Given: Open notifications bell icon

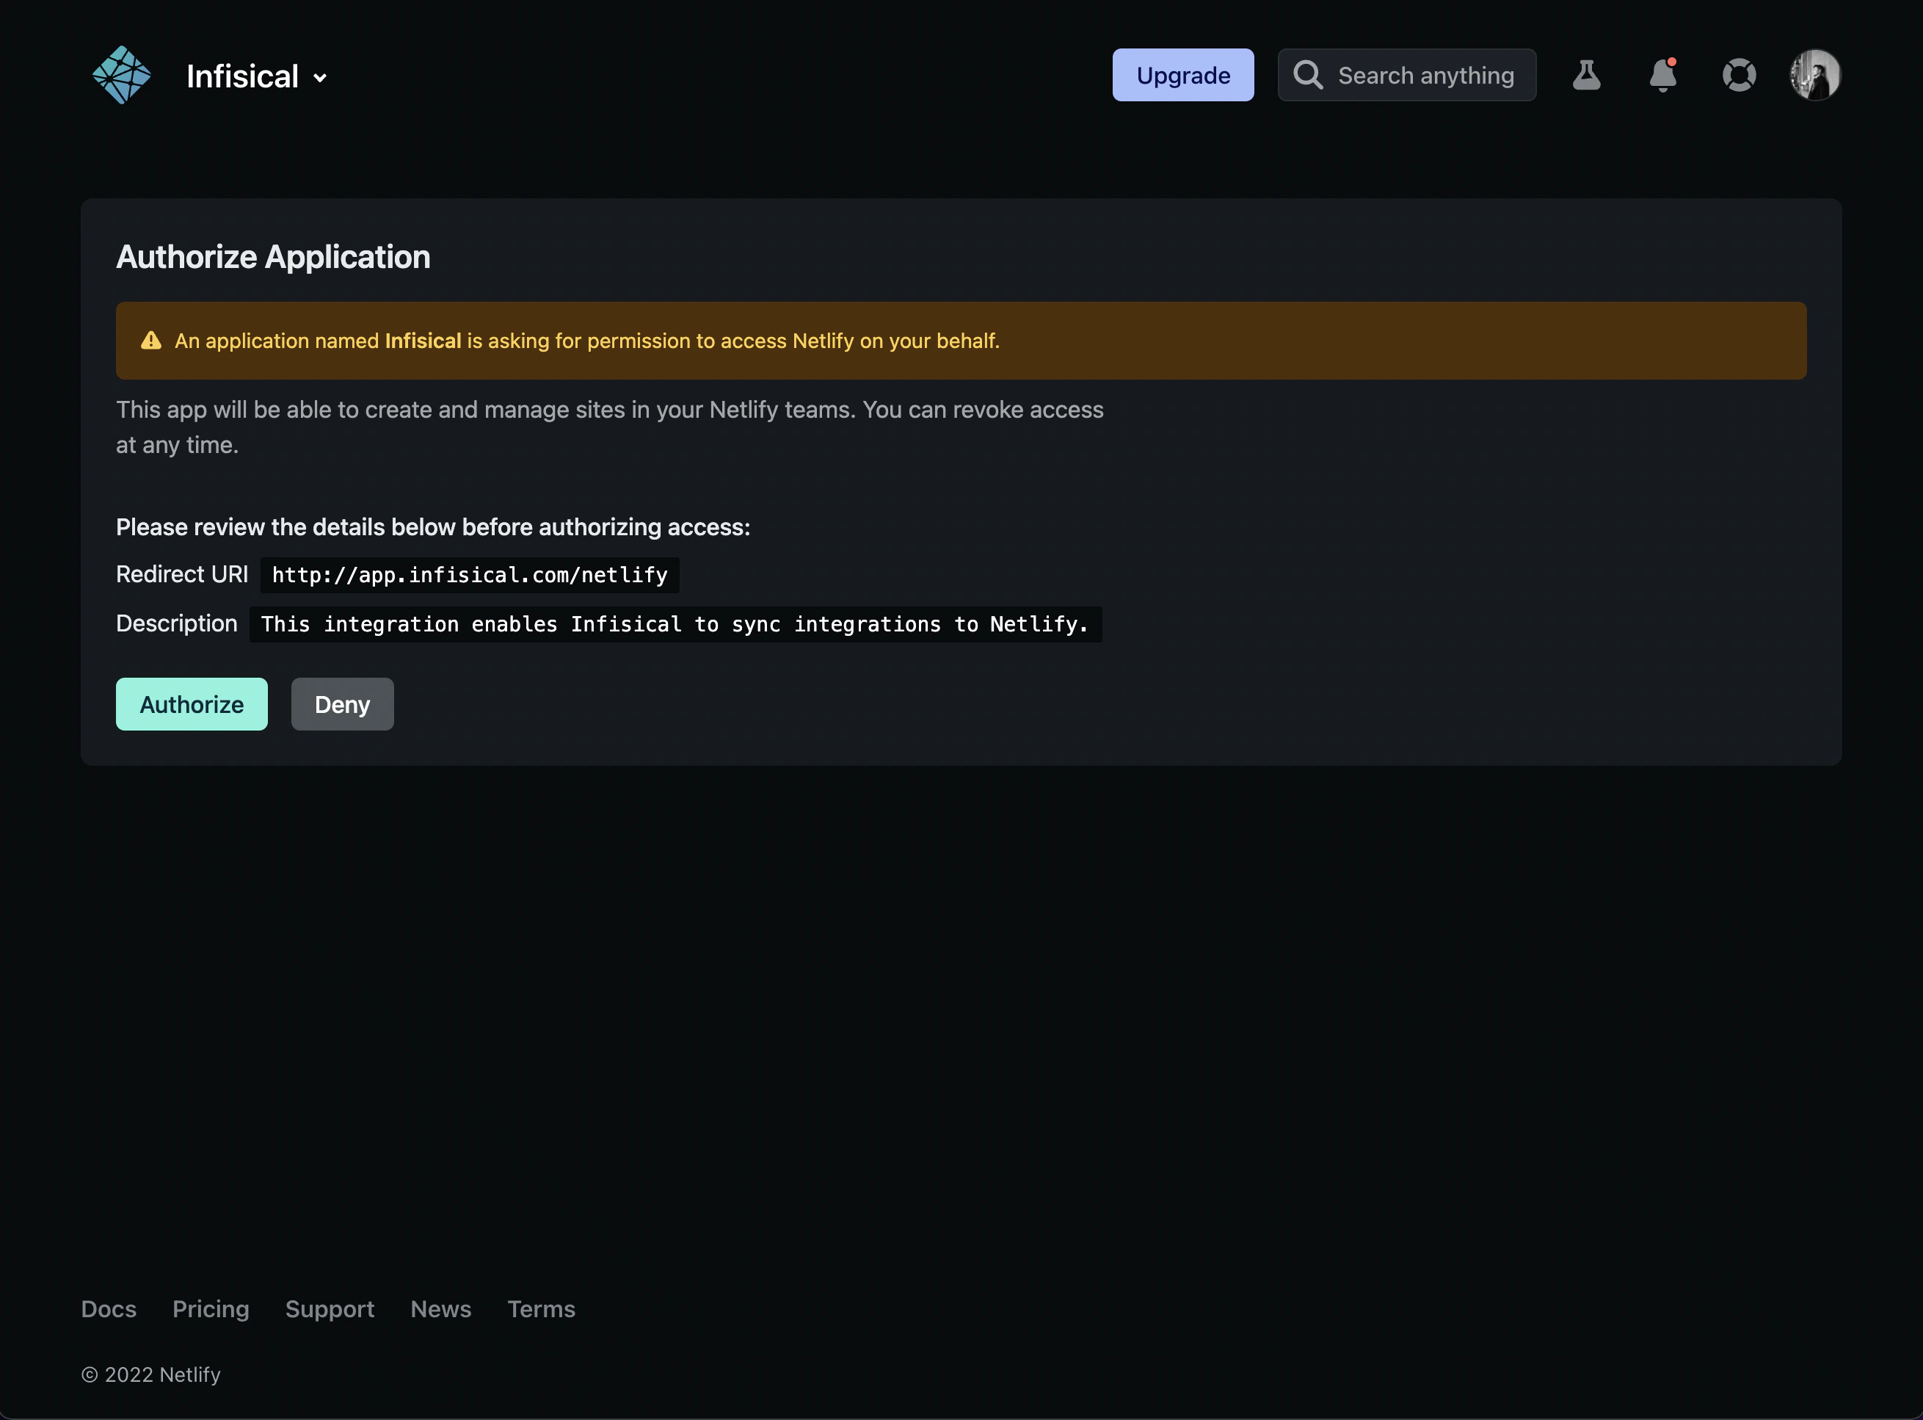Looking at the screenshot, I should click(x=1662, y=75).
